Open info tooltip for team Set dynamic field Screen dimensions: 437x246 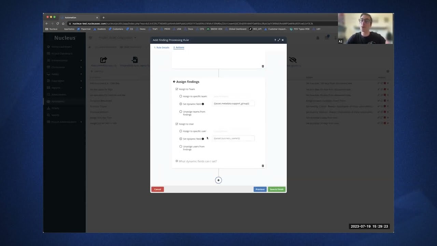203,104
